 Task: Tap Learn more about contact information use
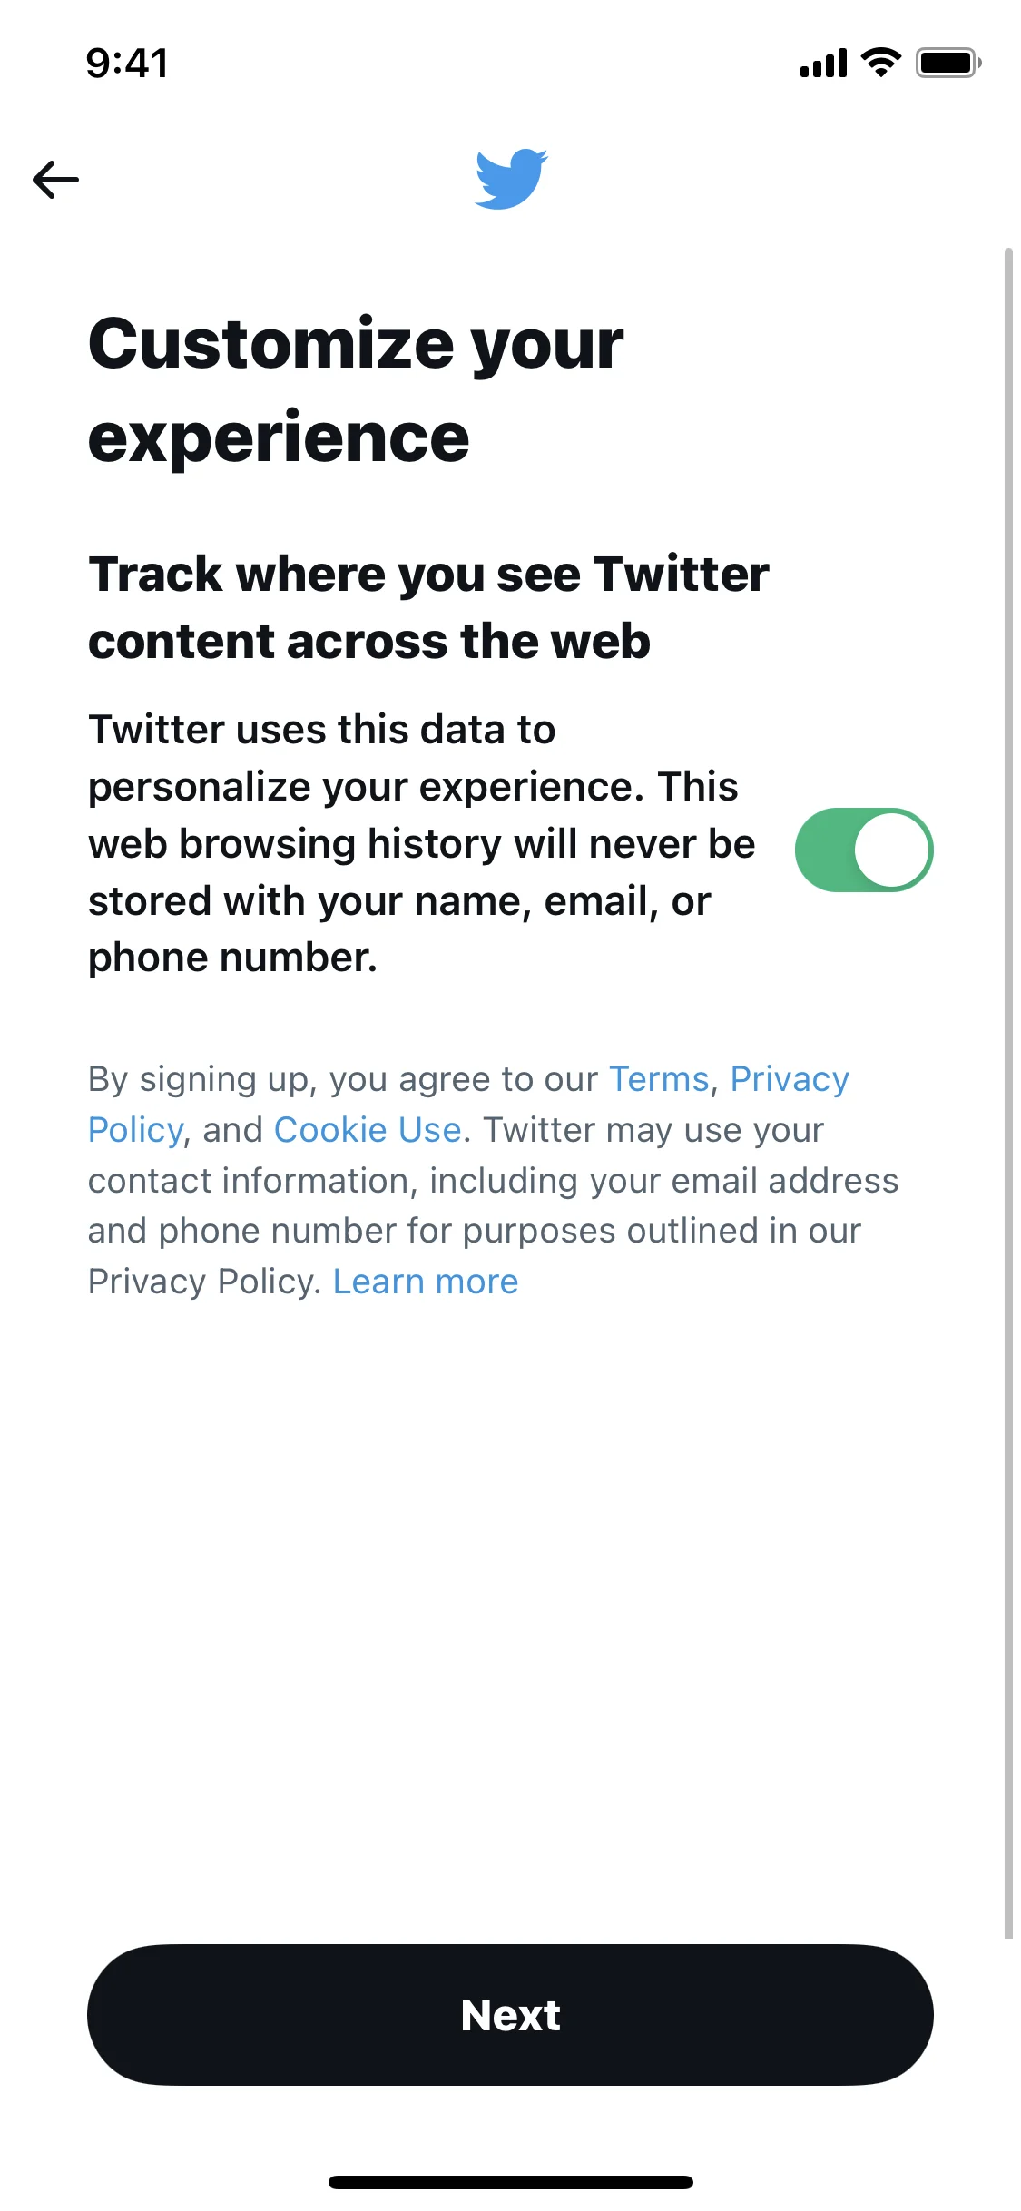[426, 1282]
